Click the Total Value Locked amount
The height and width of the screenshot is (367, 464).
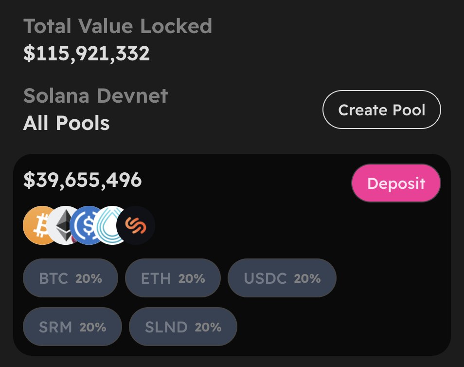pyautogui.click(x=87, y=54)
